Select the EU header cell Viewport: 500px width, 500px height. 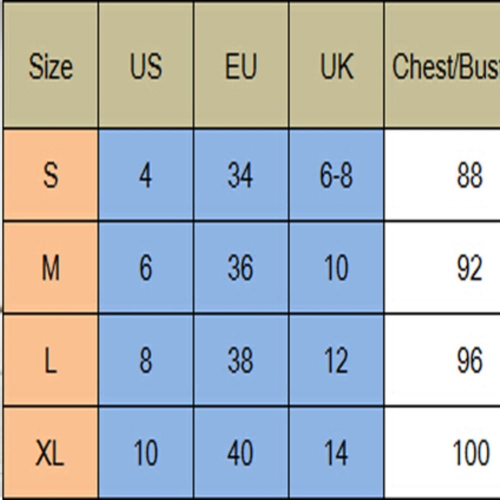[241, 65]
